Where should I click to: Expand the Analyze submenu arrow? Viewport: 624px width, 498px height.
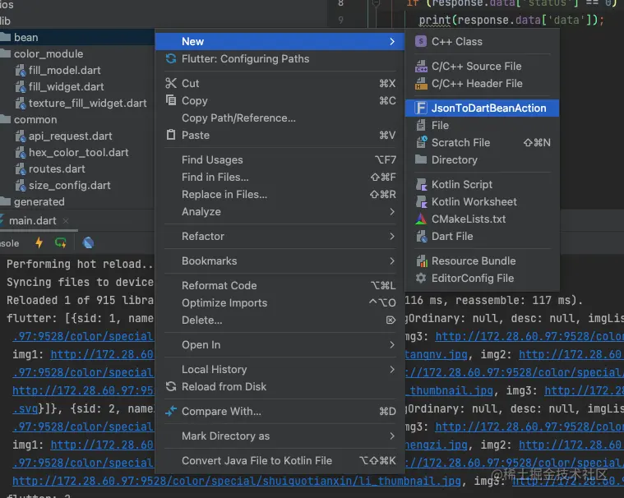392,211
